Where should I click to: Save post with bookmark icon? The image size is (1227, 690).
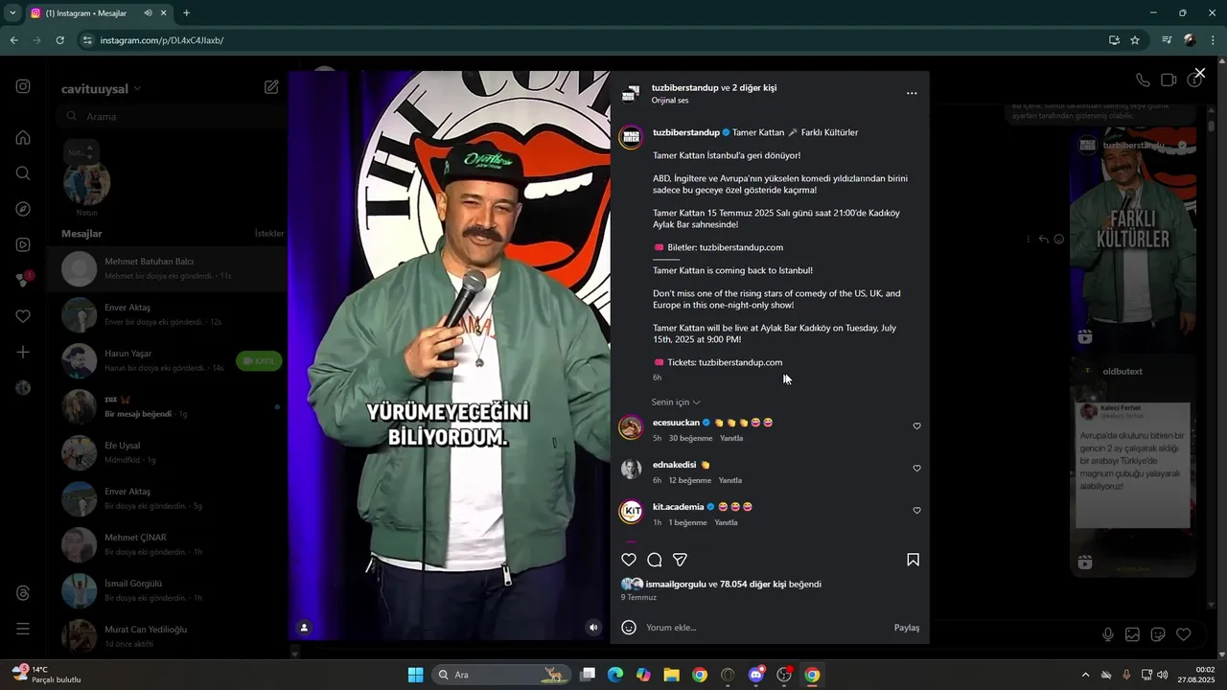click(913, 560)
